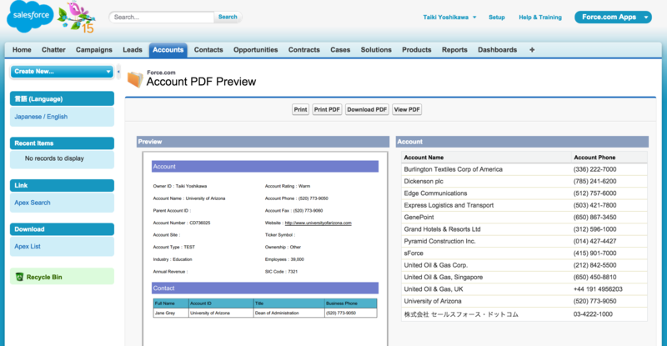Screen dimensions: 667x346
Task: Click the 言語 (Language) sidebar header
Action: click(x=62, y=98)
